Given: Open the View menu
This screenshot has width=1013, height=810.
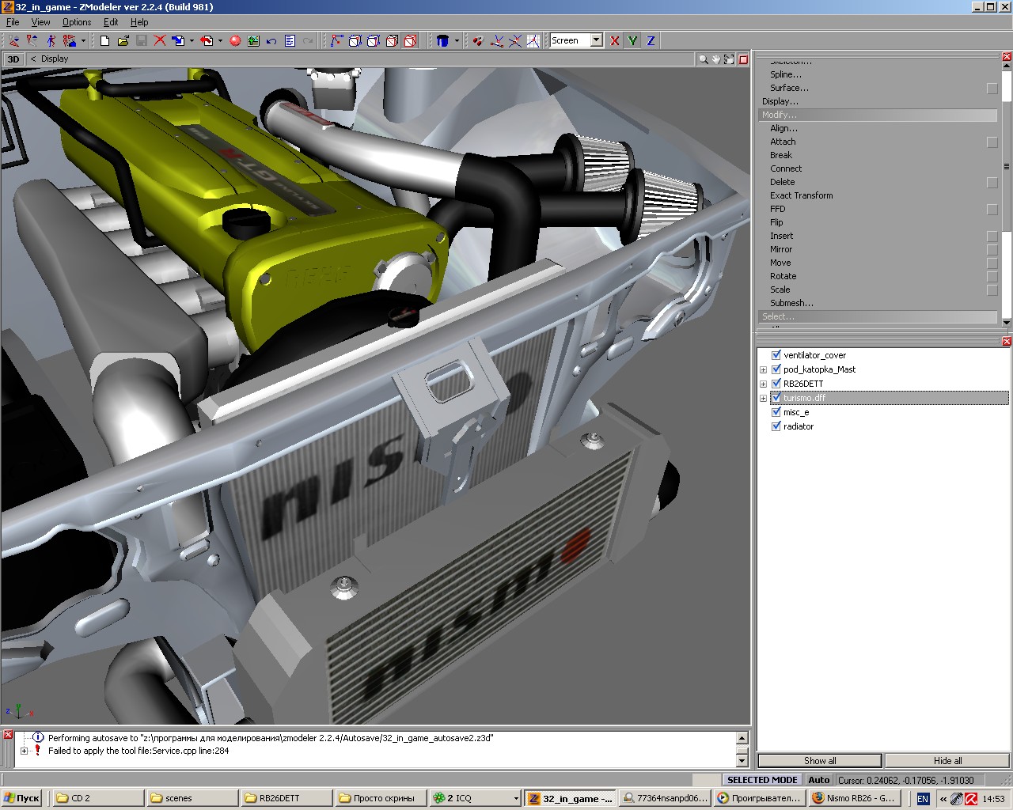Looking at the screenshot, I should (40, 22).
